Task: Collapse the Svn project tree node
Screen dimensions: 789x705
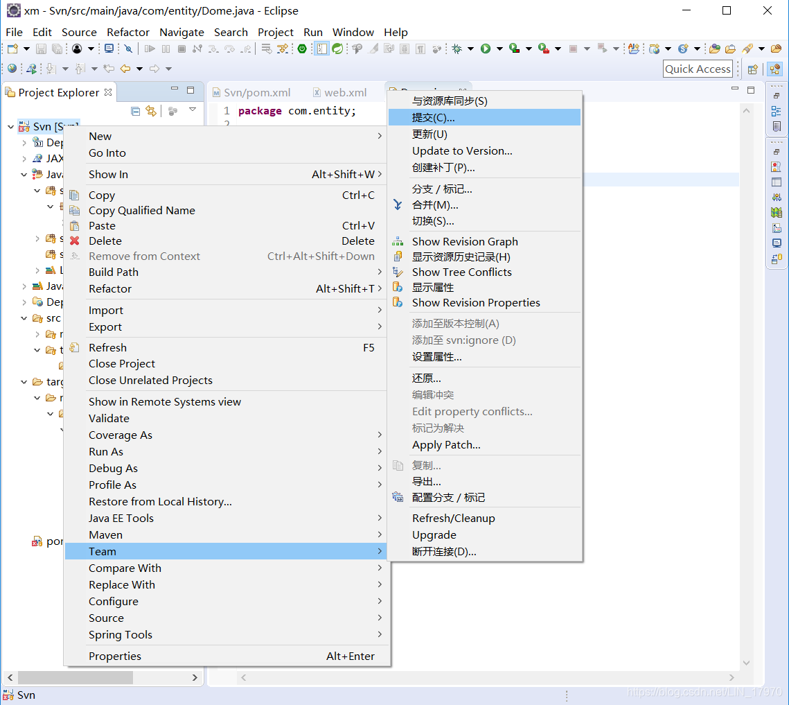Action: pos(10,126)
